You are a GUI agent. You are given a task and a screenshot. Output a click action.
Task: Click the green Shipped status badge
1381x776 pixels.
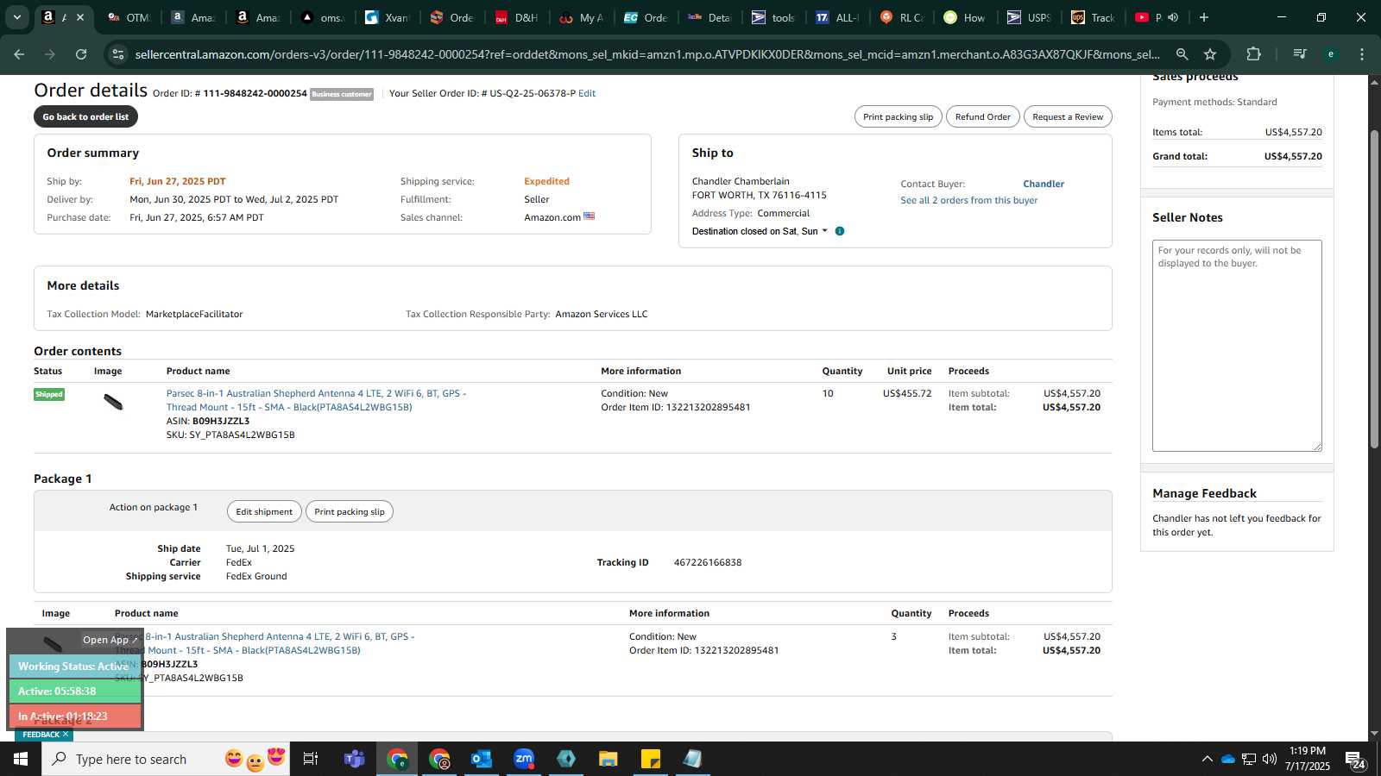click(49, 394)
